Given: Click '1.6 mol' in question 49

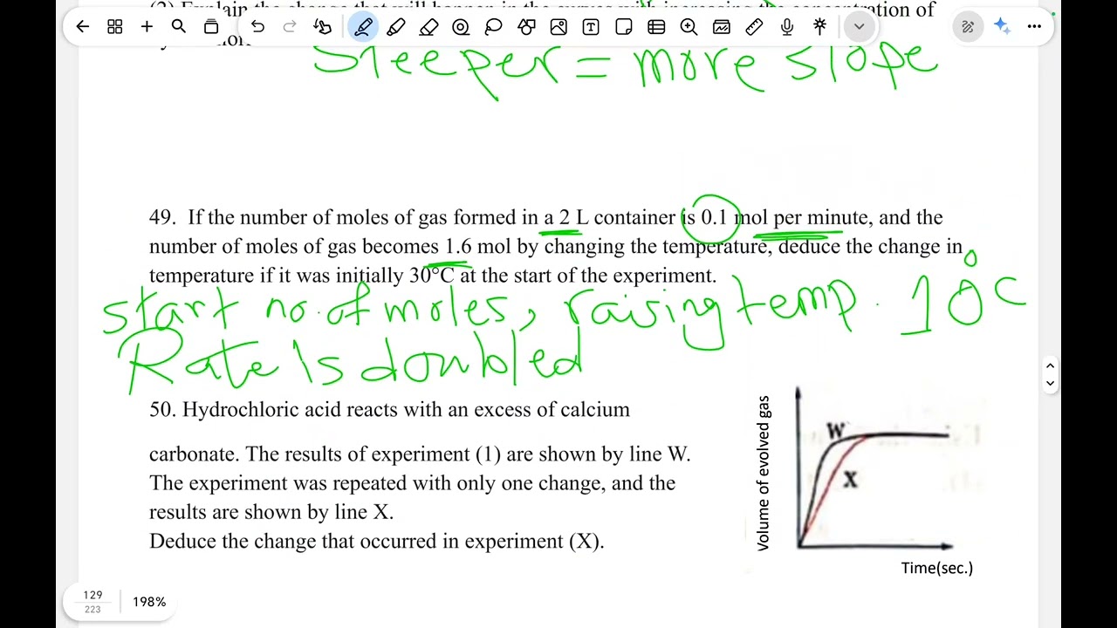Looking at the screenshot, I should click(477, 246).
